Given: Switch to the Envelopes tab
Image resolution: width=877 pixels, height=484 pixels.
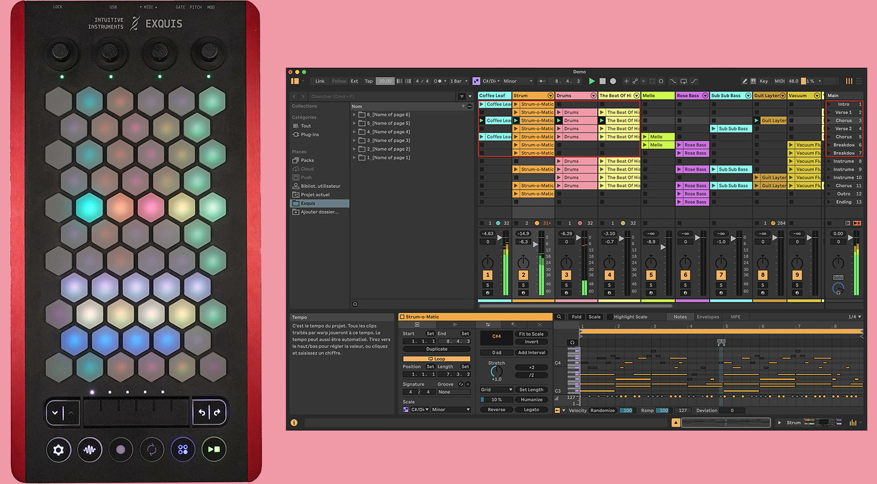Looking at the screenshot, I should point(708,317).
